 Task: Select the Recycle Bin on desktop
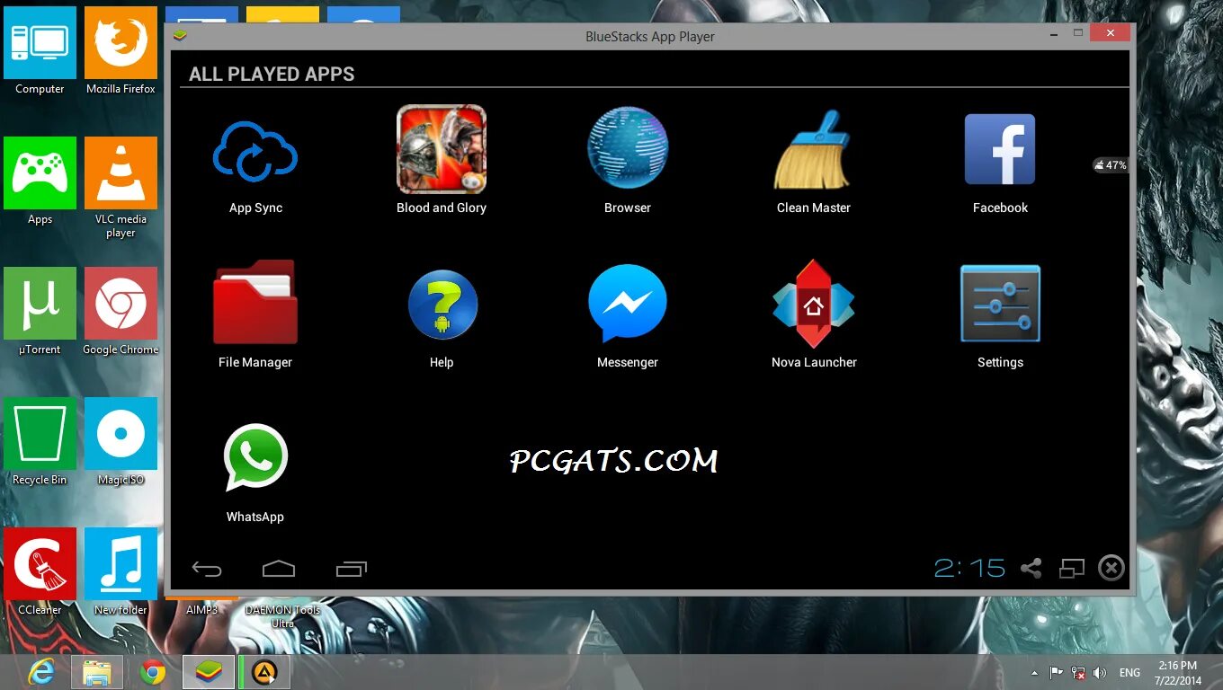[40, 441]
